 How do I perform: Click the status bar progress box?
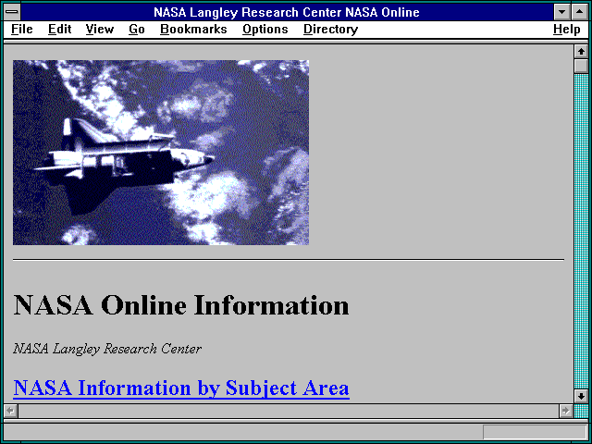tap(535, 432)
